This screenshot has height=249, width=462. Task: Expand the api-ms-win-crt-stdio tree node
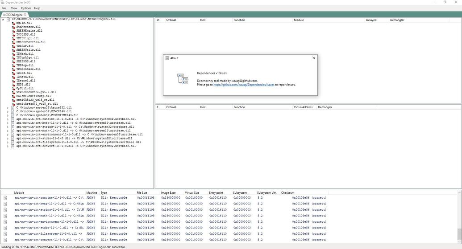coord(8,139)
